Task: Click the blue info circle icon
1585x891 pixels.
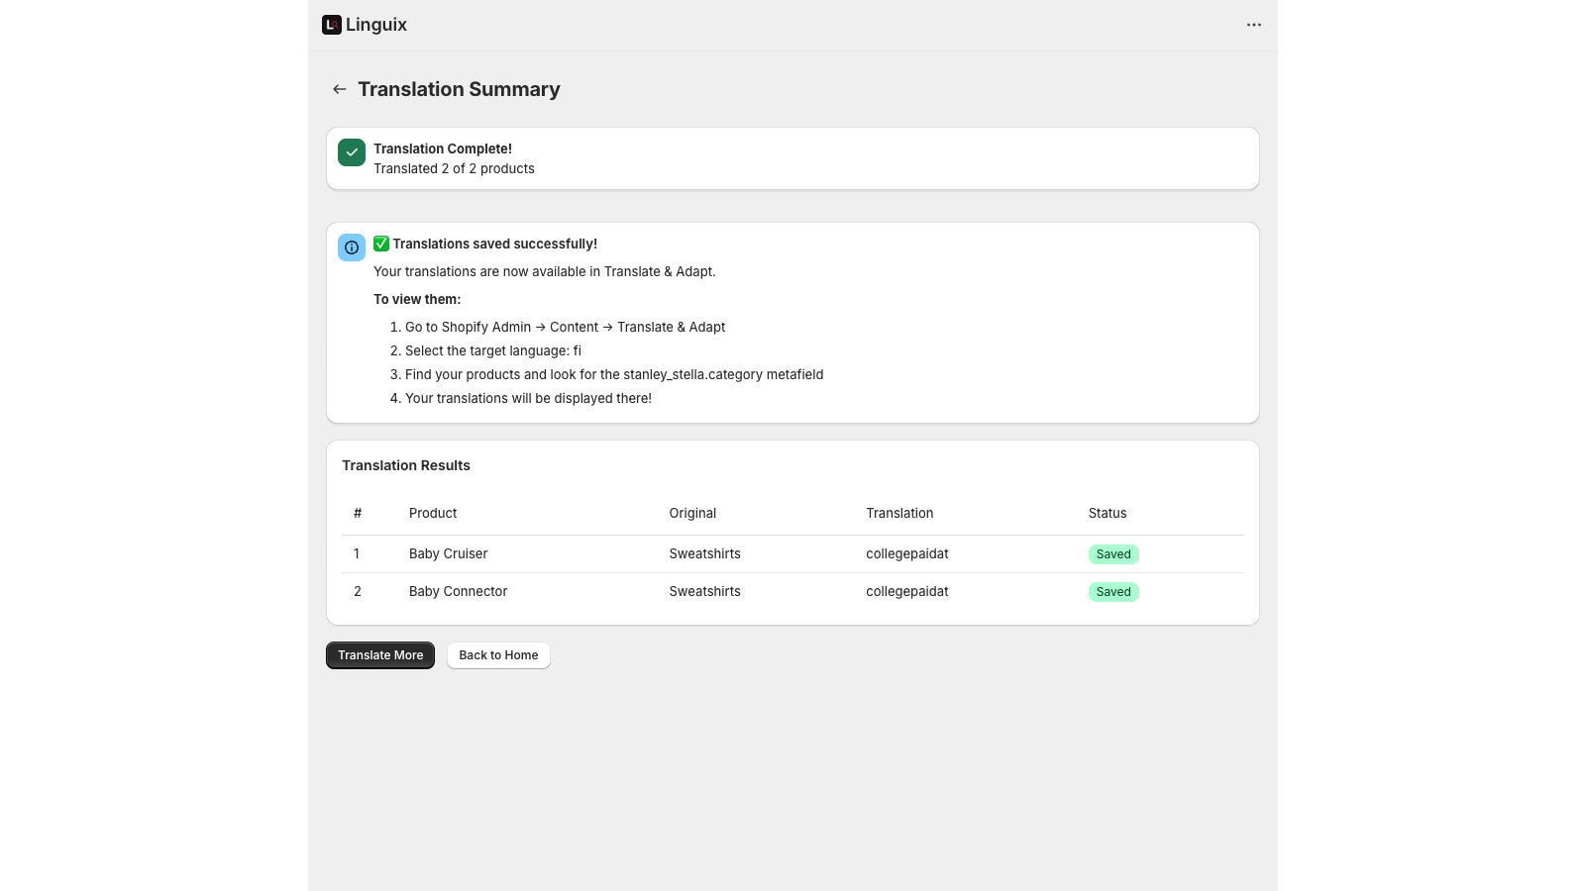Action: pos(352,247)
